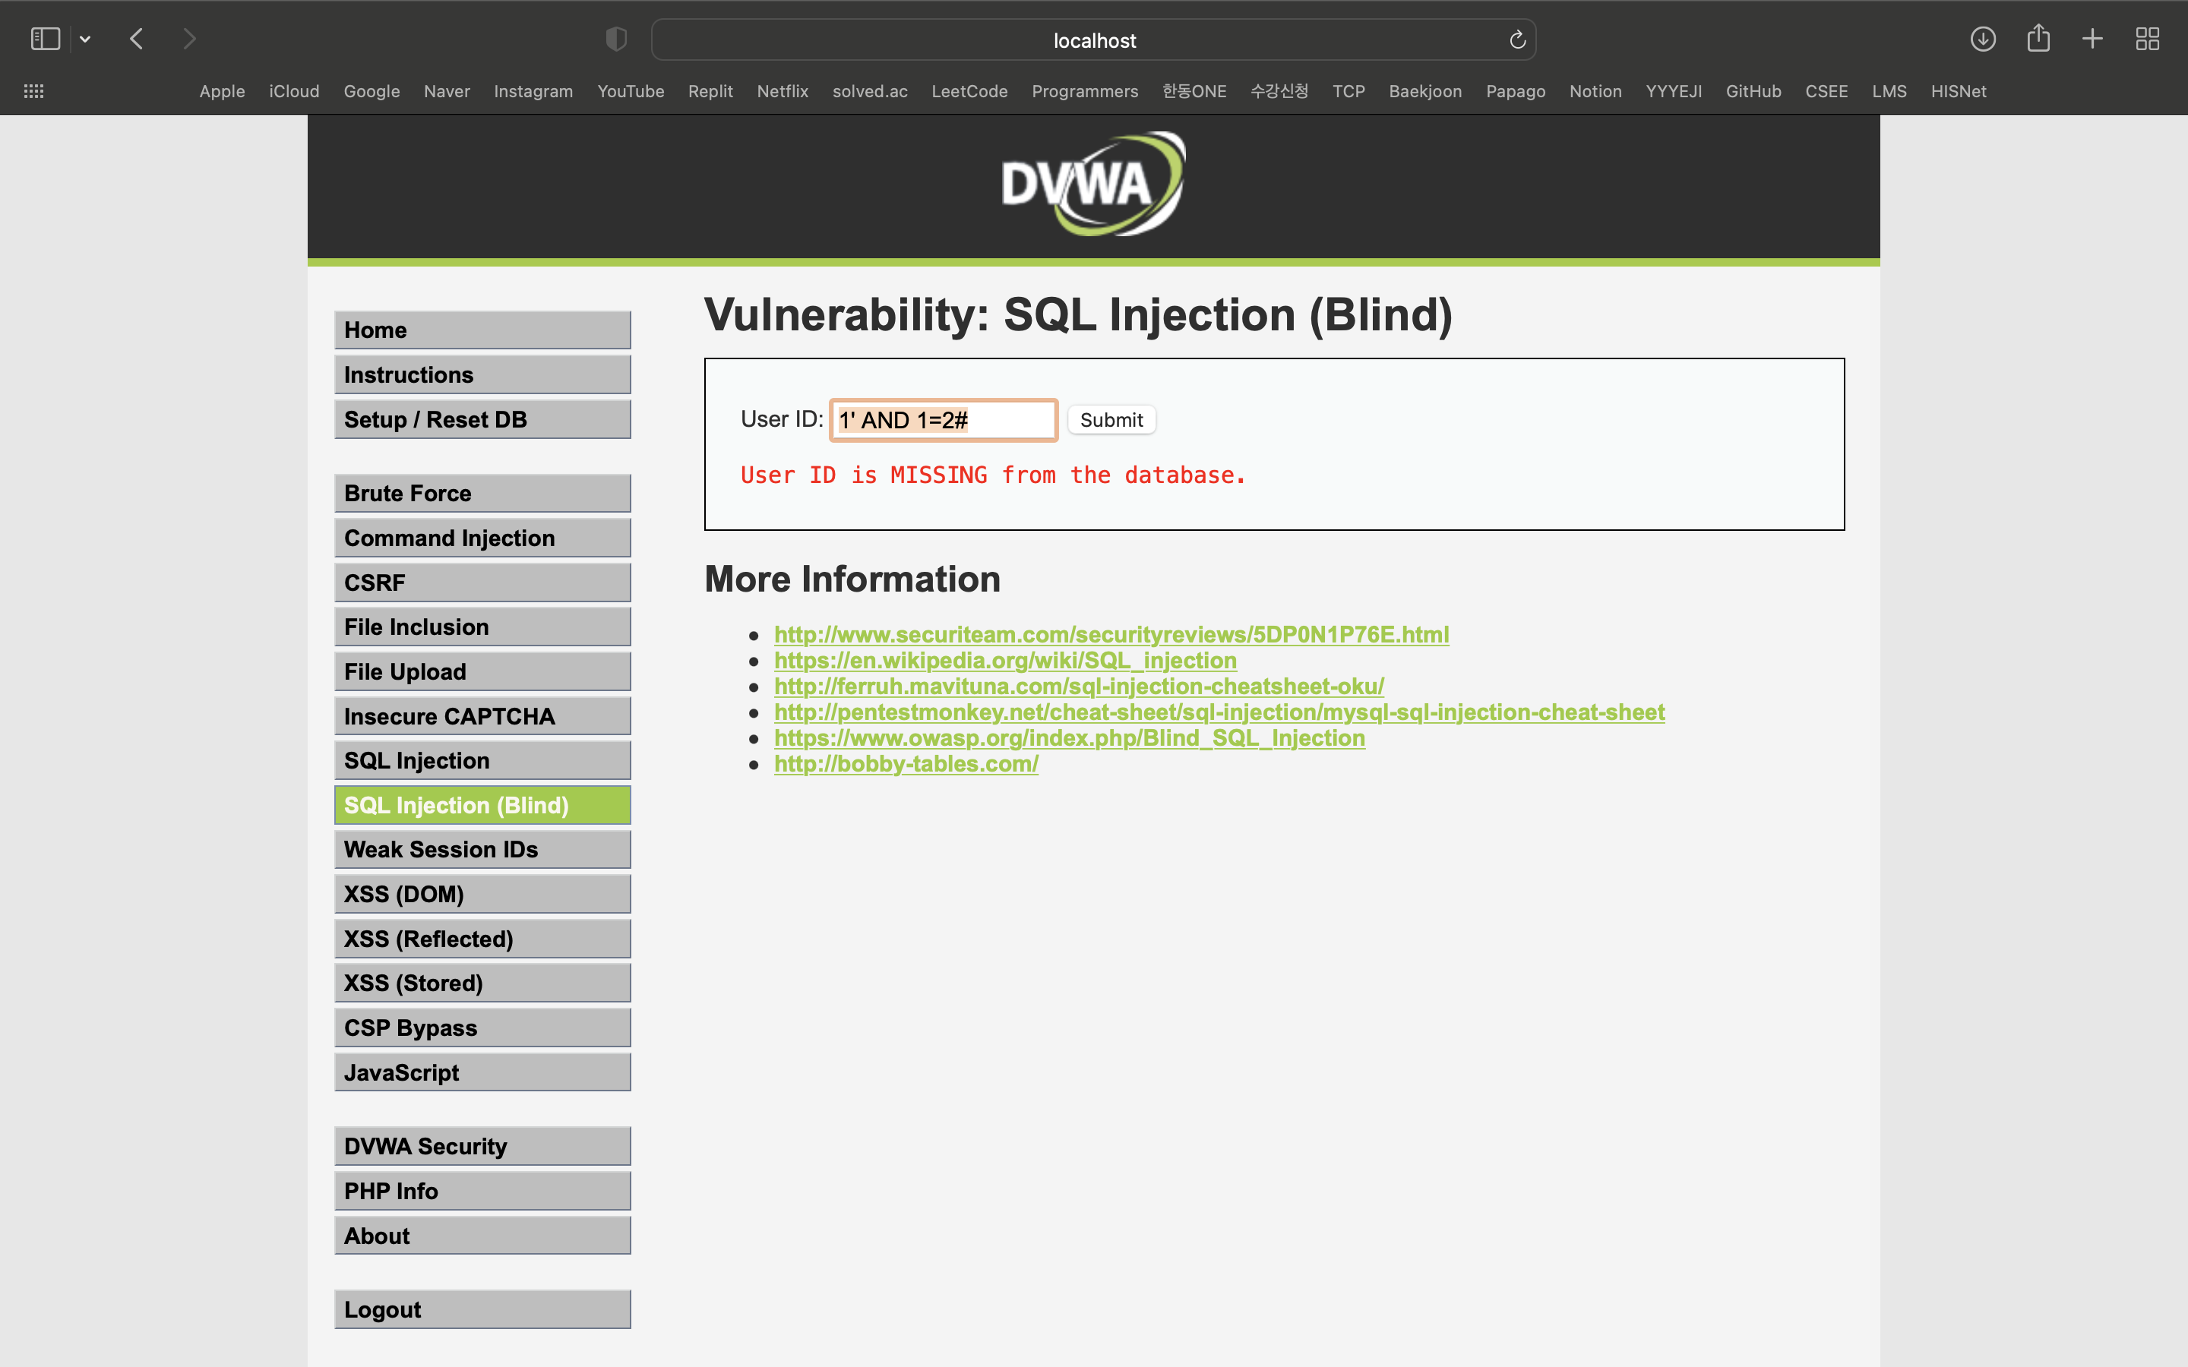Open the Notion bookmark
2188x1367 pixels.
pos(1595,91)
